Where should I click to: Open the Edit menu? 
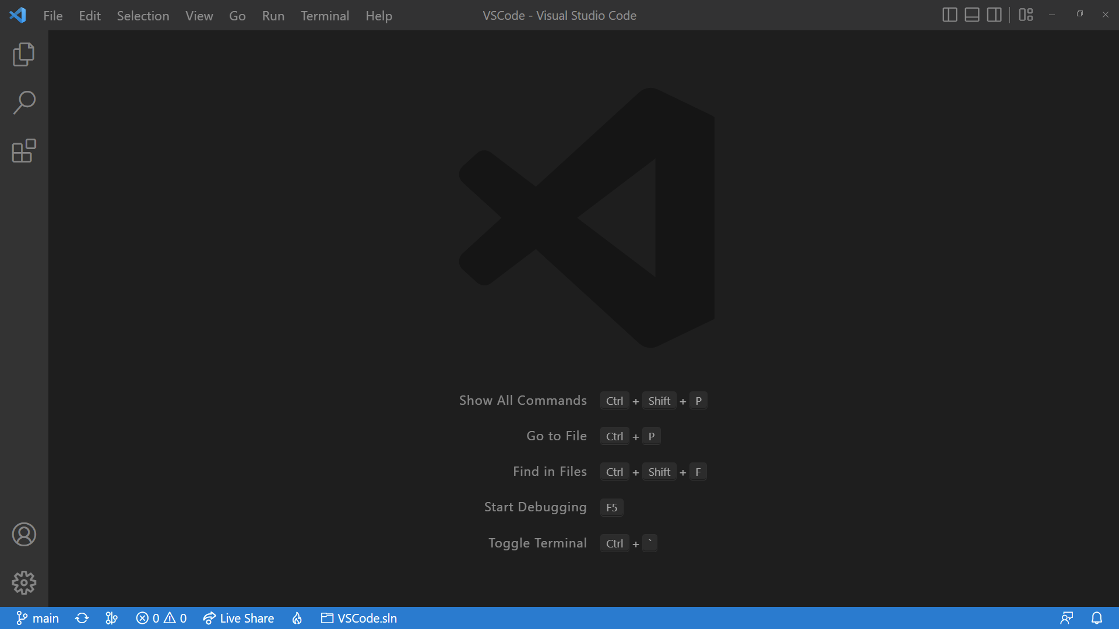[x=90, y=16]
